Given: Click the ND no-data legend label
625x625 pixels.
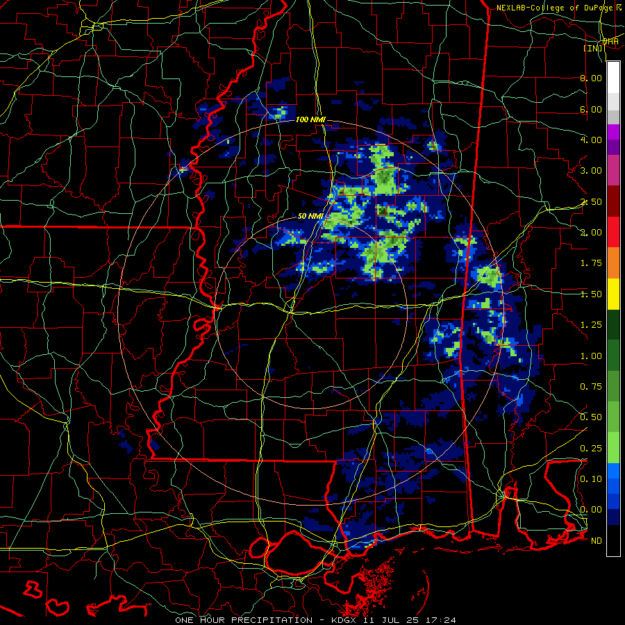Looking at the screenshot, I should pos(597,541).
